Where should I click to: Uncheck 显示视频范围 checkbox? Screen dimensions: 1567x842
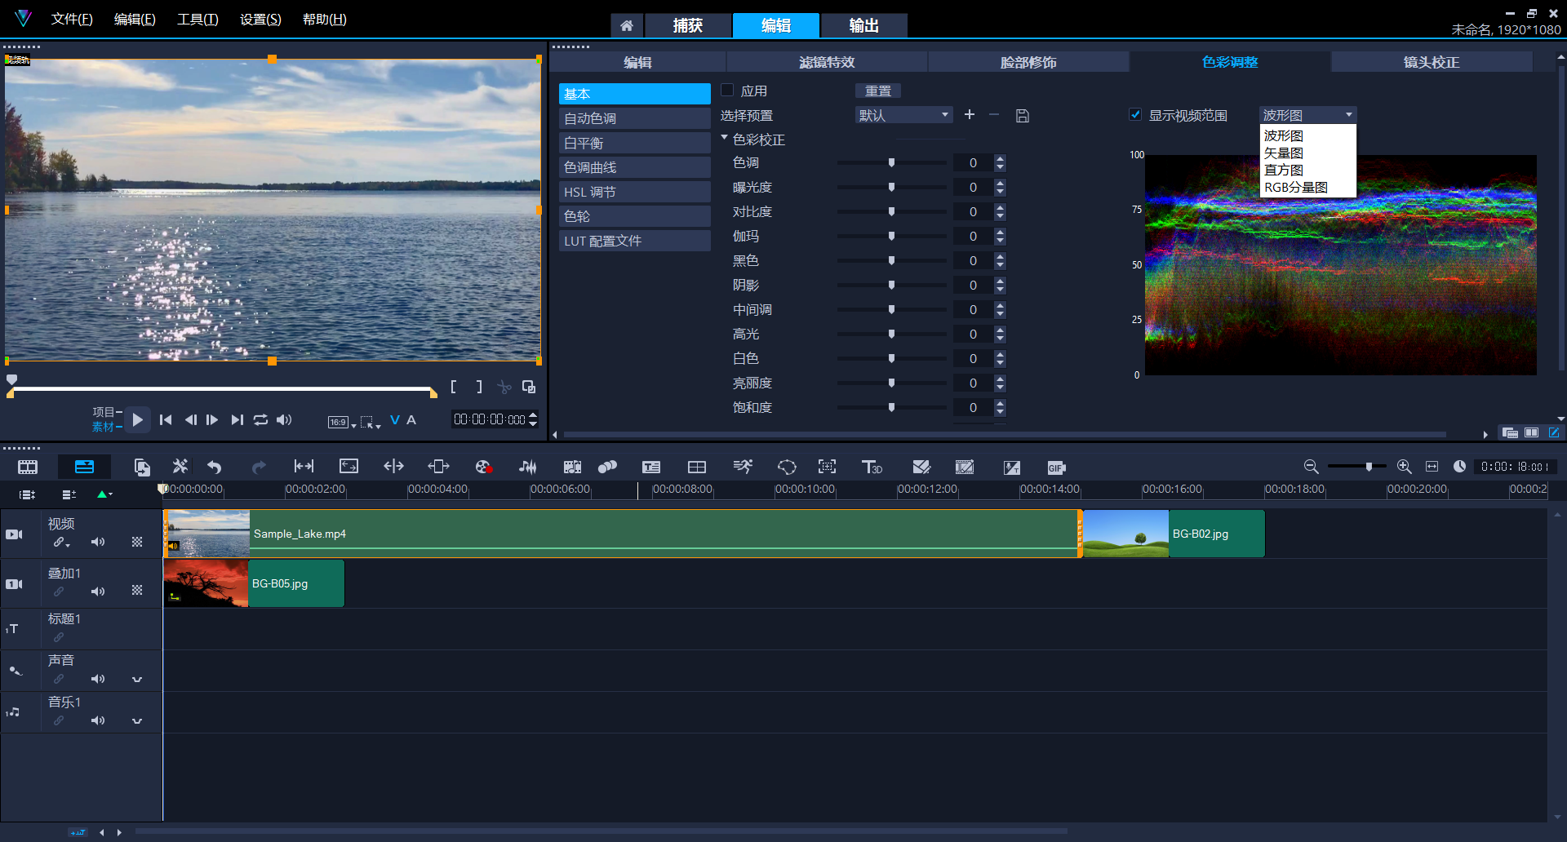[1135, 114]
